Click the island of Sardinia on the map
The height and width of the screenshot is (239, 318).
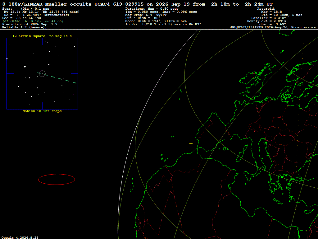click(240, 156)
